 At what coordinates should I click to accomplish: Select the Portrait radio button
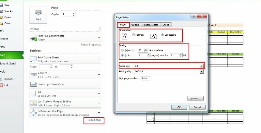point(133,35)
